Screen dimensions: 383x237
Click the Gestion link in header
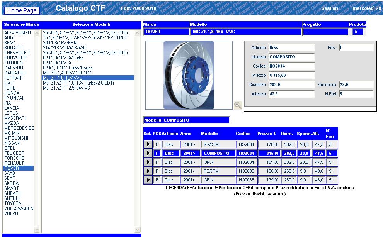[330, 8]
